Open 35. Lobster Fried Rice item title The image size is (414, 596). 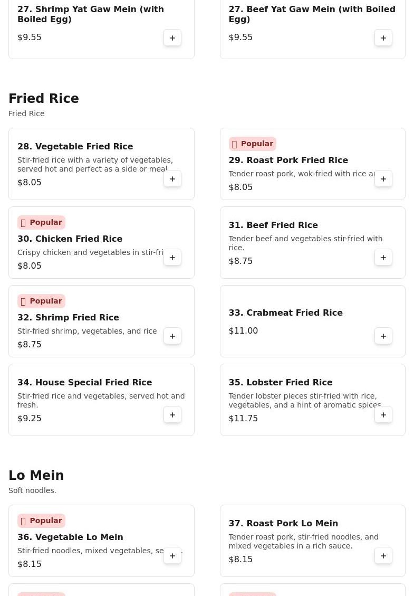281,382
